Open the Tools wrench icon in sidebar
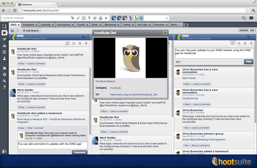257x168 pixels. (x=4, y=81)
